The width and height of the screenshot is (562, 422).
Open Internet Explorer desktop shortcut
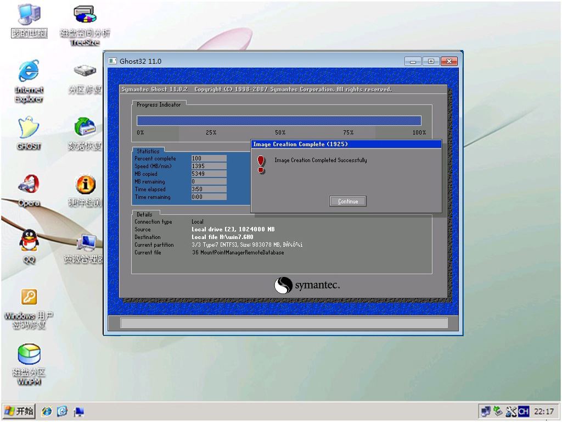click(29, 82)
